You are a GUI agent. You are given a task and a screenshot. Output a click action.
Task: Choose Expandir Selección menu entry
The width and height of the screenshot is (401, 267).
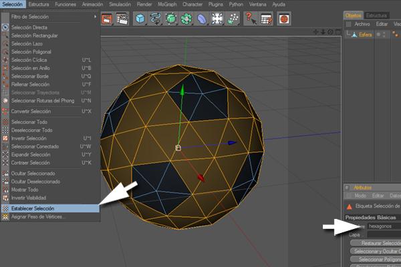50,155
